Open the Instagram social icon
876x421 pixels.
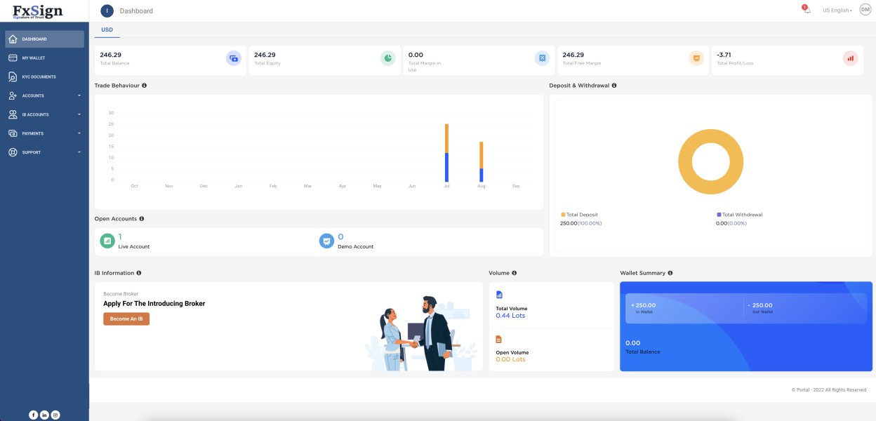(x=55, y=415)
